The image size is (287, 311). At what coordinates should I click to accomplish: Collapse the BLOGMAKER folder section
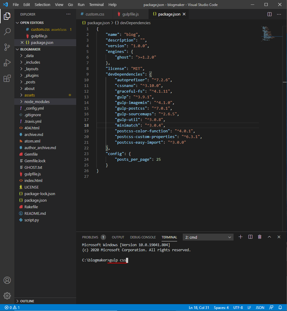click(x=45, y=49)
